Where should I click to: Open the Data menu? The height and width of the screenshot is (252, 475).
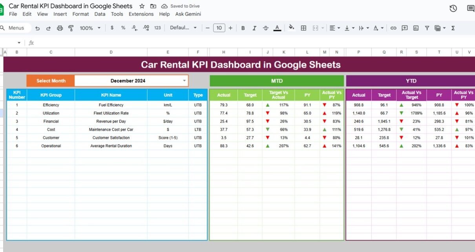(100, 14)
